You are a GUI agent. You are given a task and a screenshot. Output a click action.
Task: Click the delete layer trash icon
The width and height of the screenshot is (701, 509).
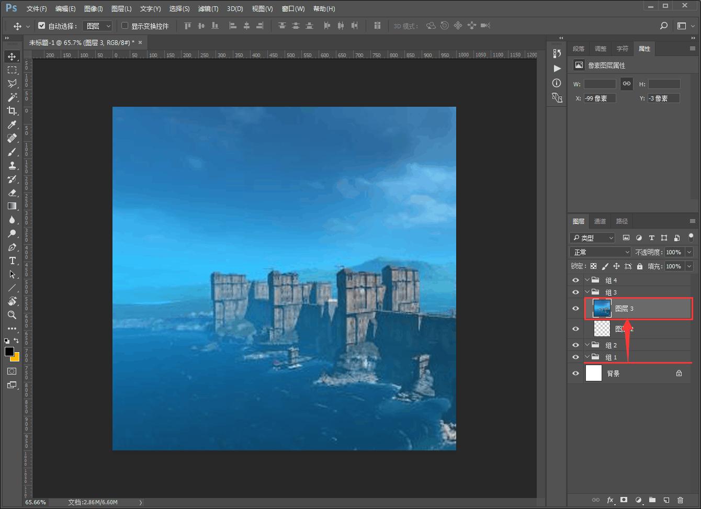point(680,500)
